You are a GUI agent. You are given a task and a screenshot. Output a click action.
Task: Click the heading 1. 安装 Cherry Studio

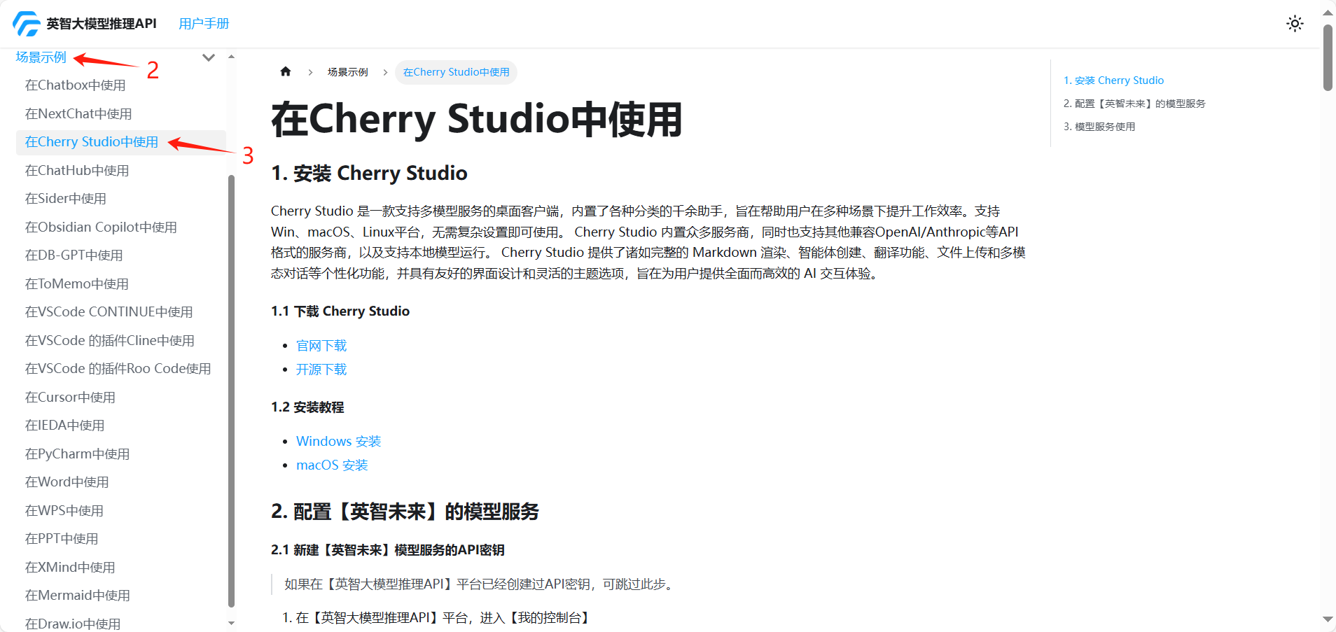tap(369, 173)
